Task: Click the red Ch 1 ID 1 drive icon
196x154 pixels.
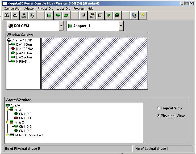Action: point(16,118)
